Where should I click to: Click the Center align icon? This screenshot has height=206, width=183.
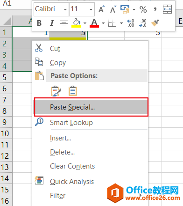[64, 23]
